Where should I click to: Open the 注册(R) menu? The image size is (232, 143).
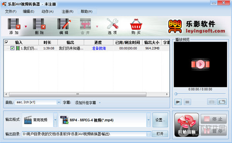pyautogui.click(x=67, y=11)
